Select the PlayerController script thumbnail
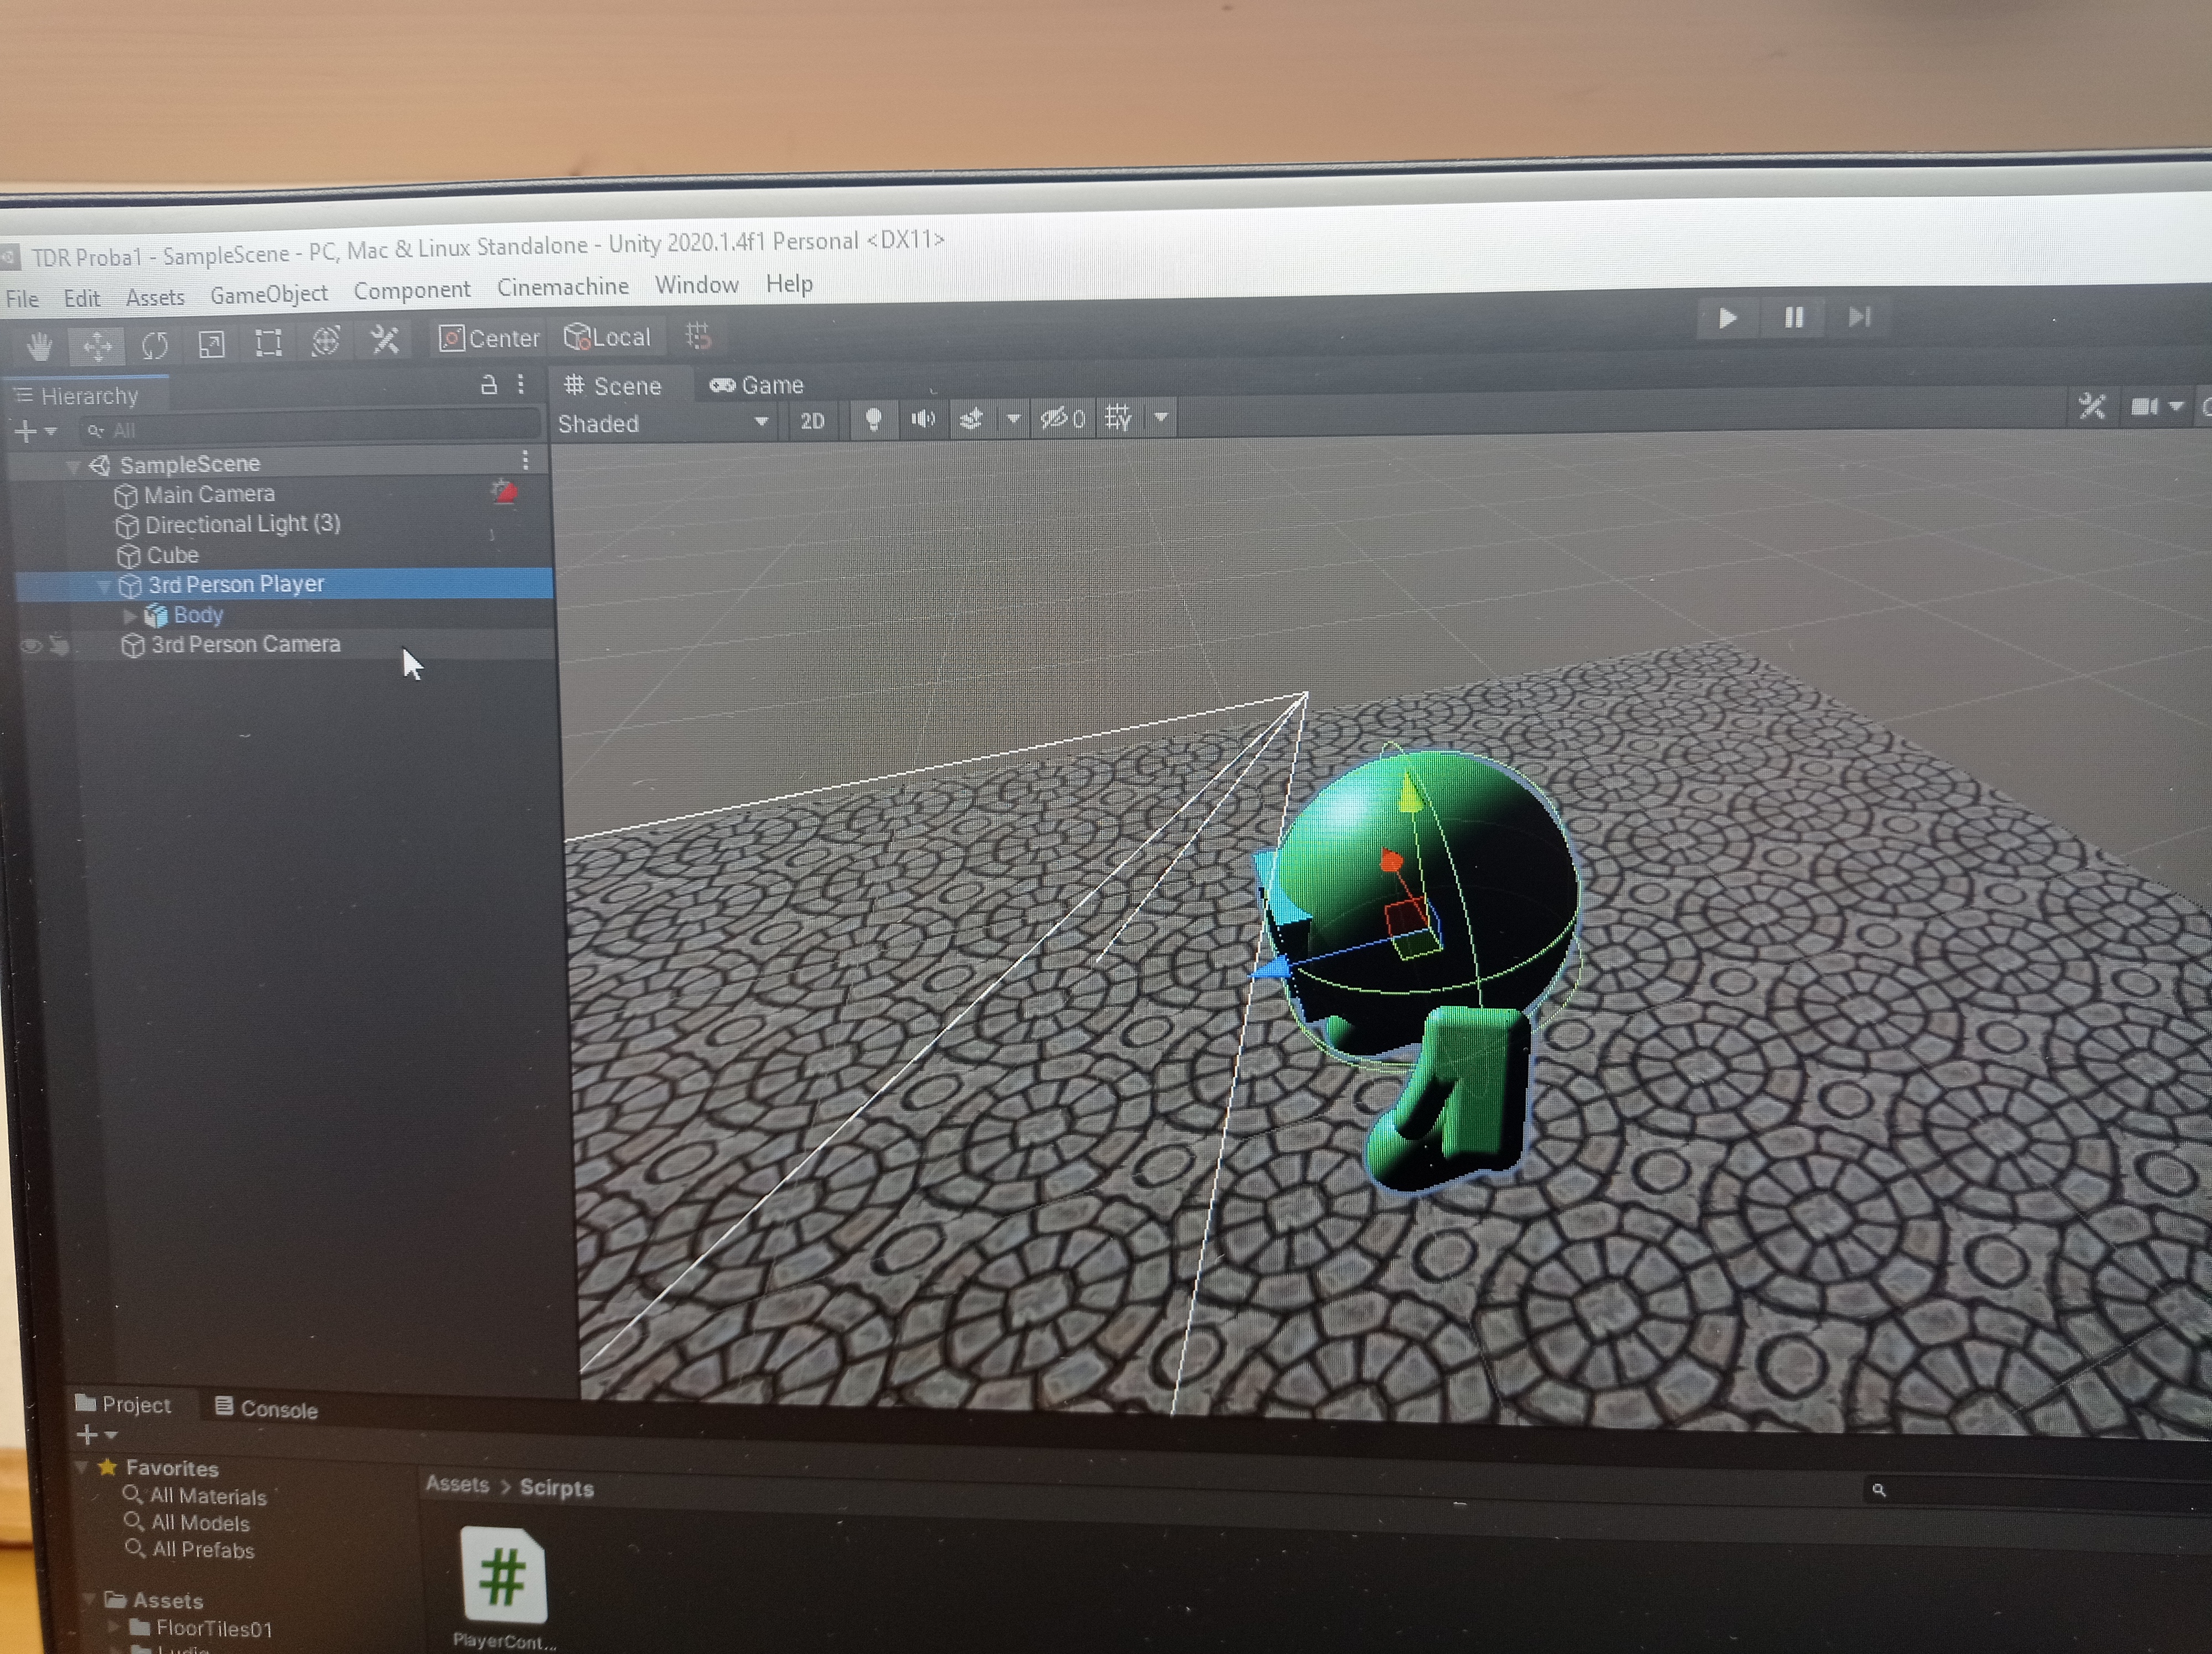 (x=503, y=1576)
